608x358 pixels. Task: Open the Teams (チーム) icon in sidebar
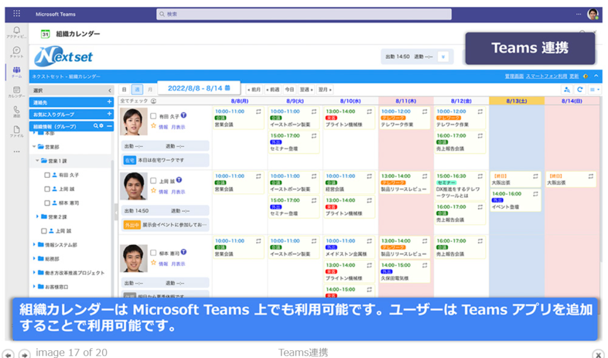[x=16, y=70]
